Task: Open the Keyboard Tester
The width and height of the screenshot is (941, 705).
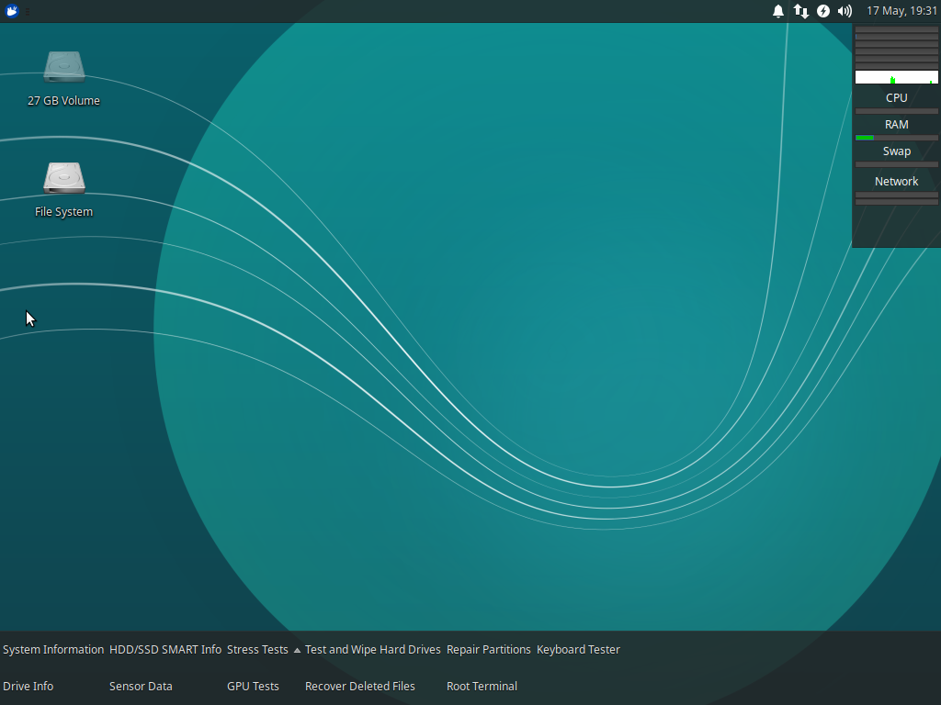Action: tap(578, 649)
